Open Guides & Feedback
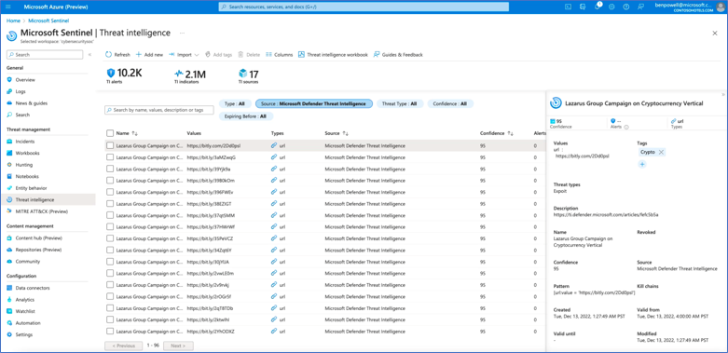This screenshot has height=353, width=728. (398, 55)
